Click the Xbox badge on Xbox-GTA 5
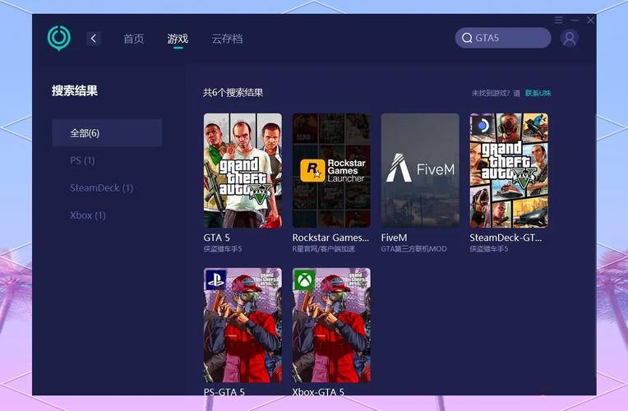The width and height of the screenshot is (628, 411). point(304,279)
